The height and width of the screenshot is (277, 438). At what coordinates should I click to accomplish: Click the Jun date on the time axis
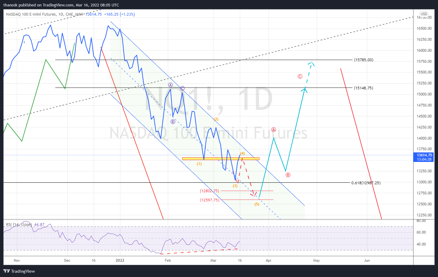click(x=367, y=260)
